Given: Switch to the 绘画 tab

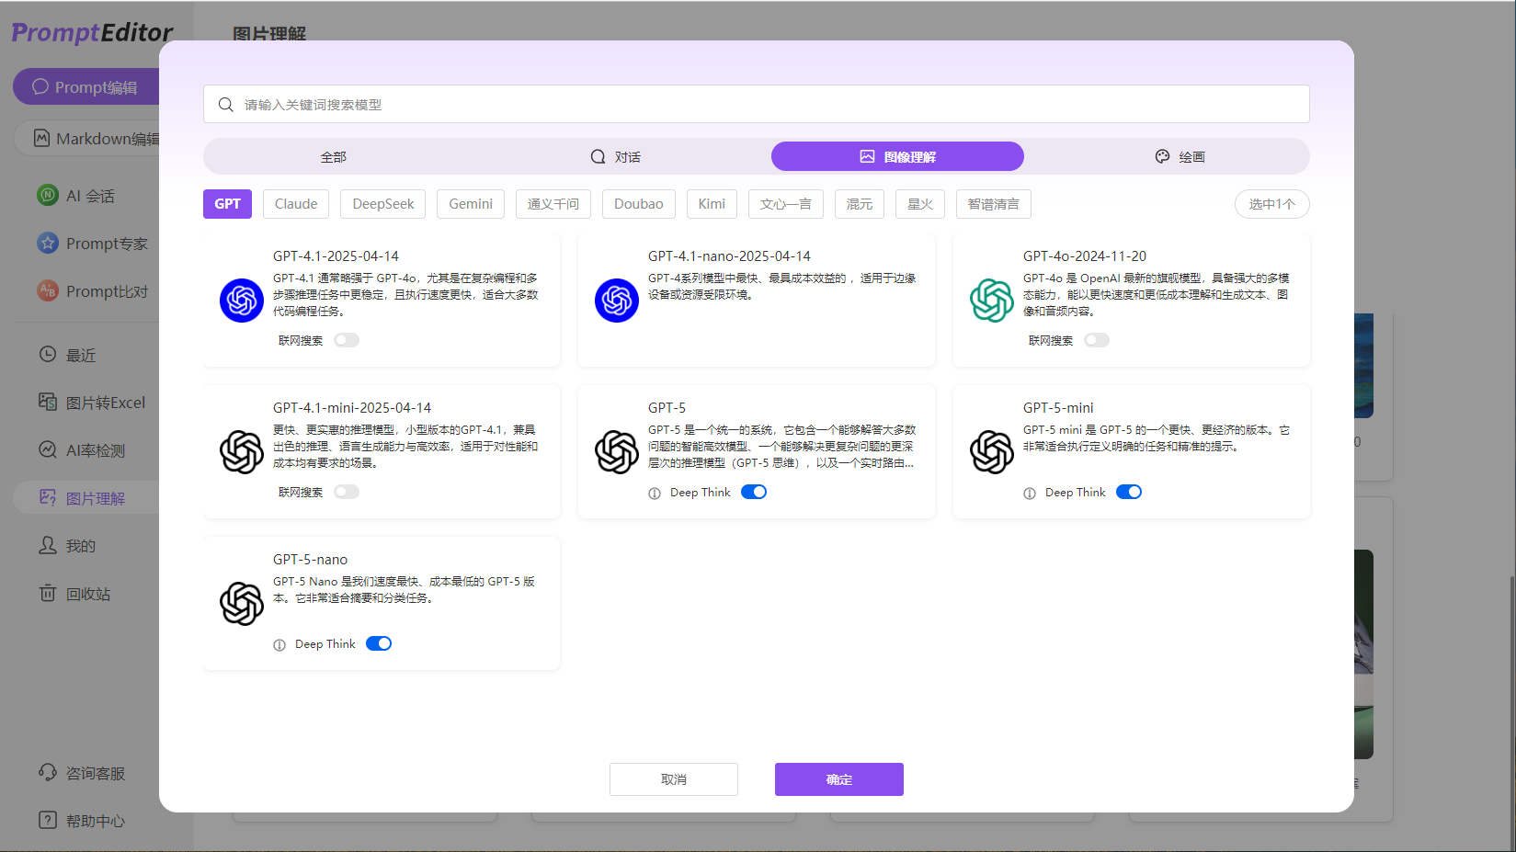Looking at the screenshot, I should [1180, 157].
